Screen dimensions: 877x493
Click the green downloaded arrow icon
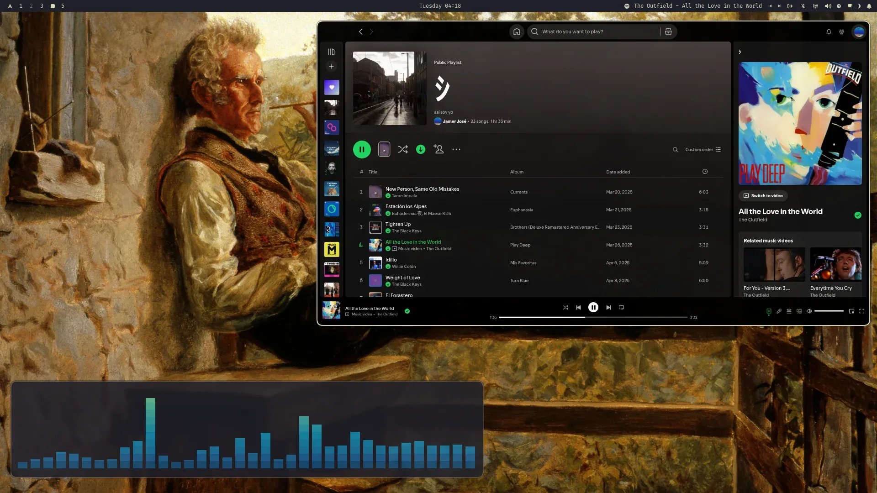pyautogui.click(x=421, y=149)
